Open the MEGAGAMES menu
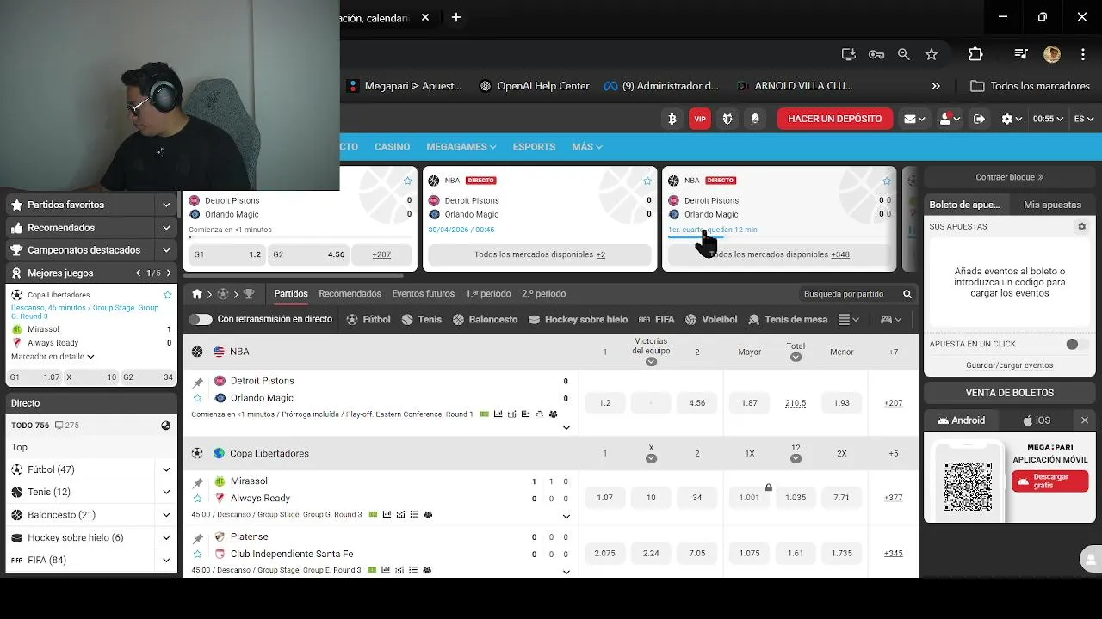 click(461, 147)
